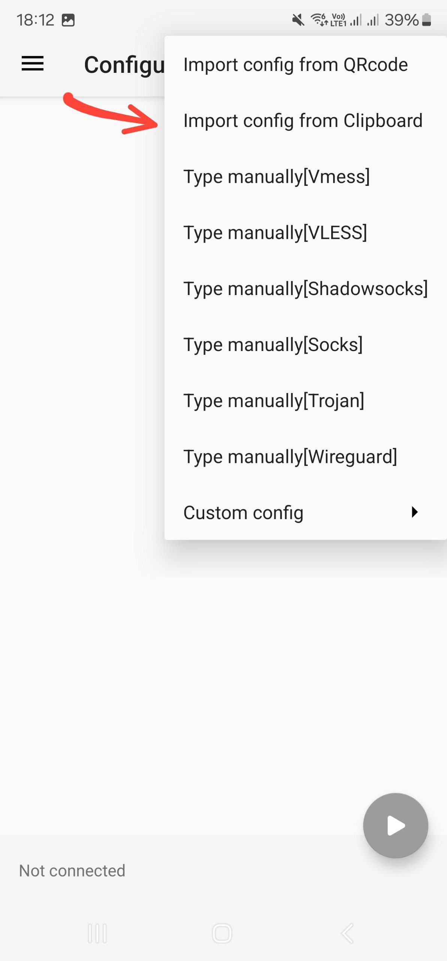Choose Type manually[Wireguard] entry
The width and height of the screenshot is (447, 961).
coord(290,457)
